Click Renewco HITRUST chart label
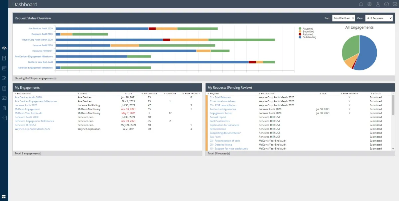 coord(43,51)
